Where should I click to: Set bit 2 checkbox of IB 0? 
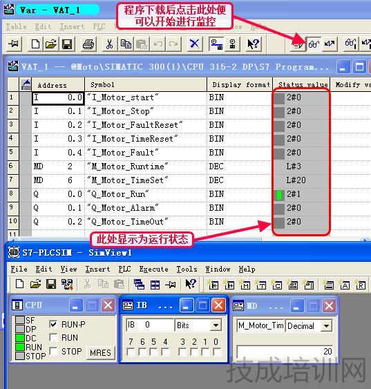(x=194, y=352)
